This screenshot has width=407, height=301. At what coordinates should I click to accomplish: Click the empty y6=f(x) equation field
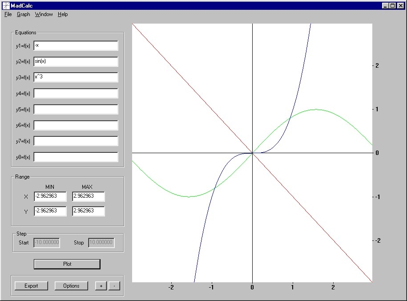76,125
